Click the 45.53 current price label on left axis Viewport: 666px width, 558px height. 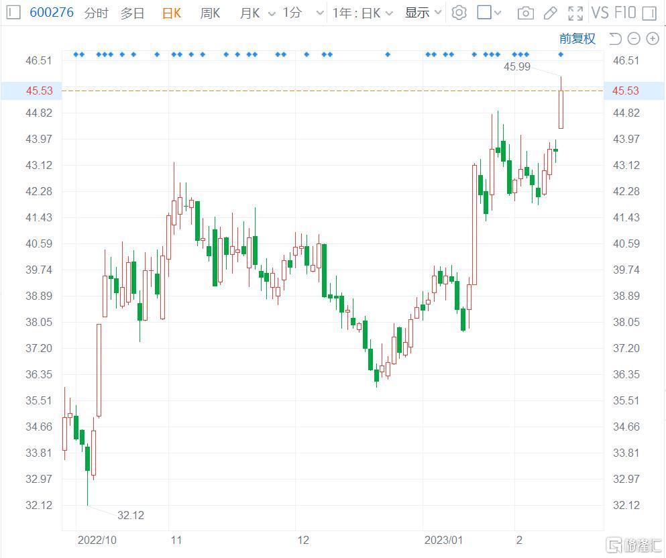point(40,91)
